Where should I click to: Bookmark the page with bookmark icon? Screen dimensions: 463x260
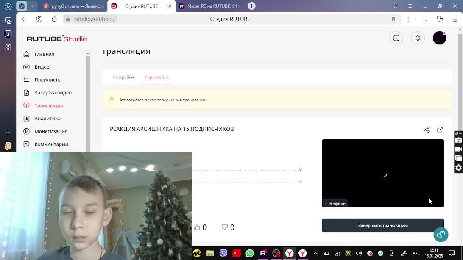tap(393, 19)
